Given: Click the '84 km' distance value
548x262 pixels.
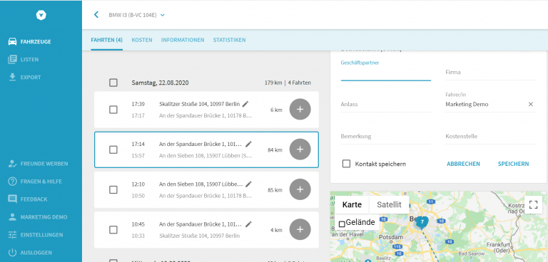Looking at the screenshot, I should click(275, 150).
